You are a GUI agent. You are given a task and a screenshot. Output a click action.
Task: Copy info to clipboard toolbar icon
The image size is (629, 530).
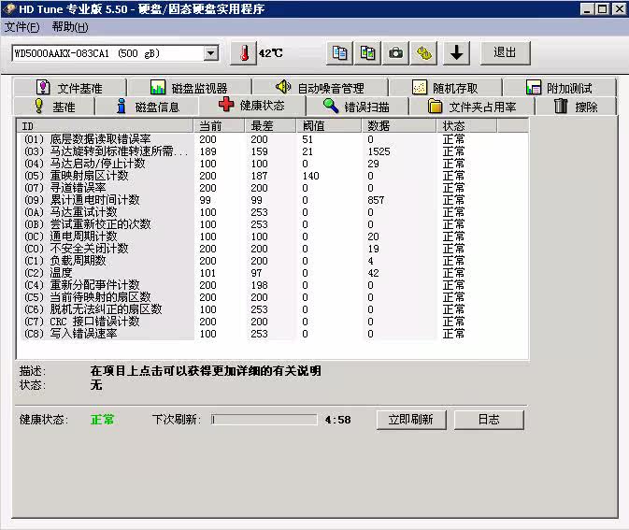[x=340, y=53]
